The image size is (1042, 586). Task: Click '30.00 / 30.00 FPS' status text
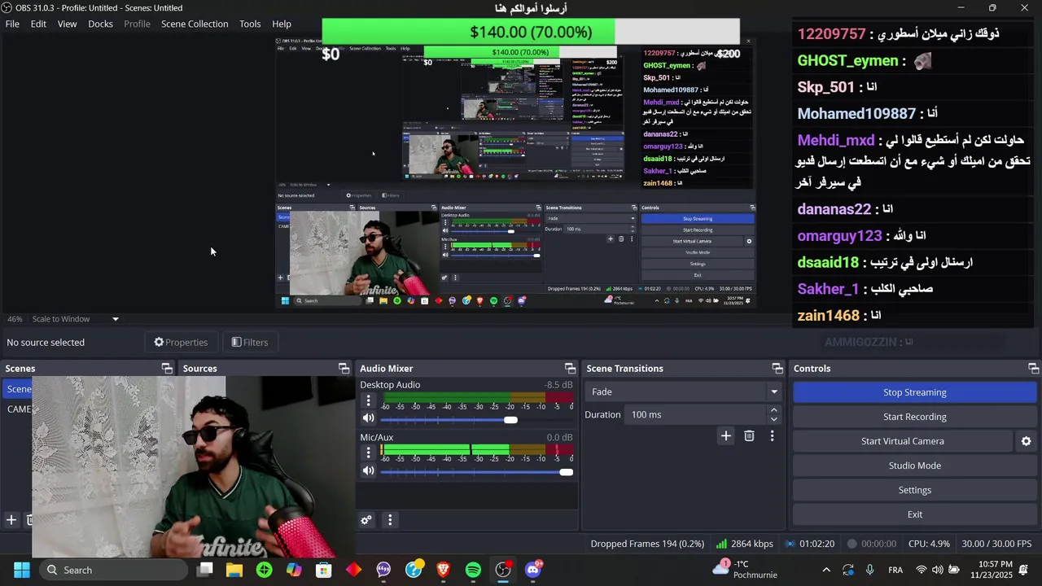coord(996,544)
